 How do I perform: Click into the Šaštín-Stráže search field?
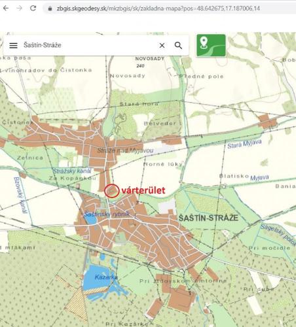click(x=87, y=45)
